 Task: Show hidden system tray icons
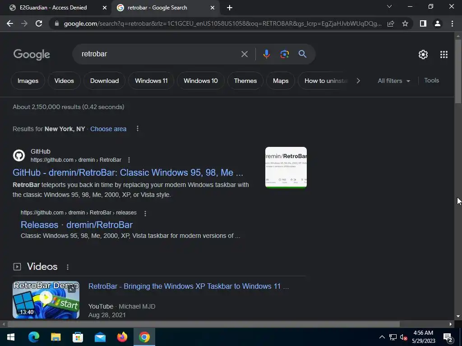[x=382, y=337]
